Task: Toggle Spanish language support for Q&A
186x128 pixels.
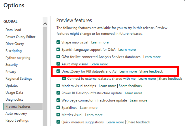Action: coord(58,49)
